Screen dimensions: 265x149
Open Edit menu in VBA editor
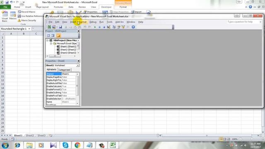tap(57, 22)
